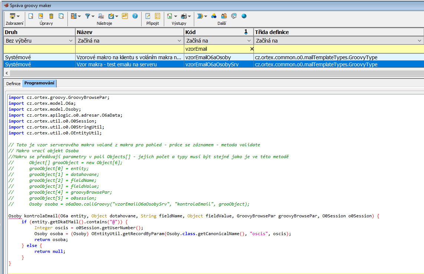Expand the Třída definice filter dropdown

420,41
